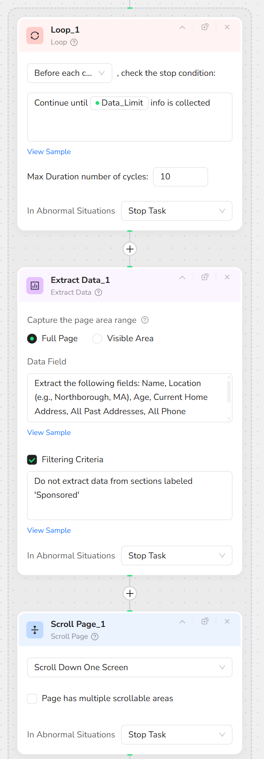Enable Page has multiple scrollable areas
The height and width of the screenshot is (759, 264).
[x=32, y=699]
